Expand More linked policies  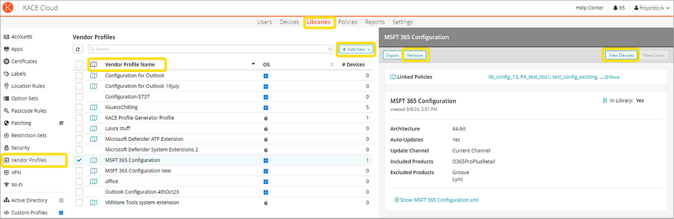pyautogui.click(x=612, y=77)
